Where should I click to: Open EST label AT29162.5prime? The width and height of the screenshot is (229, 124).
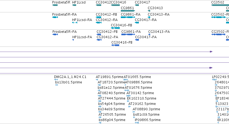click(x=142, y=104)
